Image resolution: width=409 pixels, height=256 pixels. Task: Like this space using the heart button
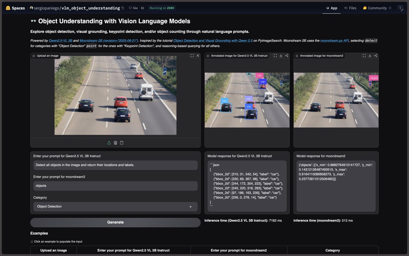[x=134, y=8]
